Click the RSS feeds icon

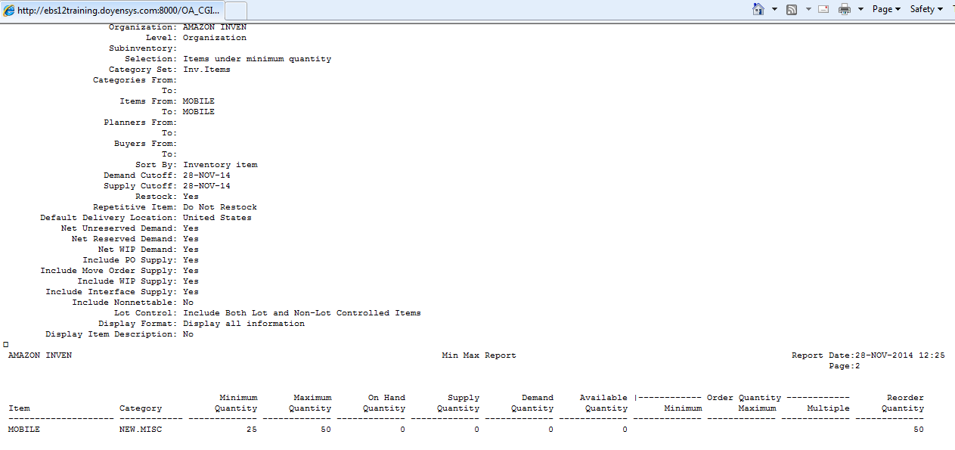pyautogui.click(x=792, y=9)
